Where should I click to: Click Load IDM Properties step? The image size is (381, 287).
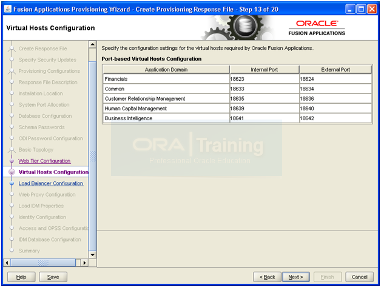tap(41, 206)
